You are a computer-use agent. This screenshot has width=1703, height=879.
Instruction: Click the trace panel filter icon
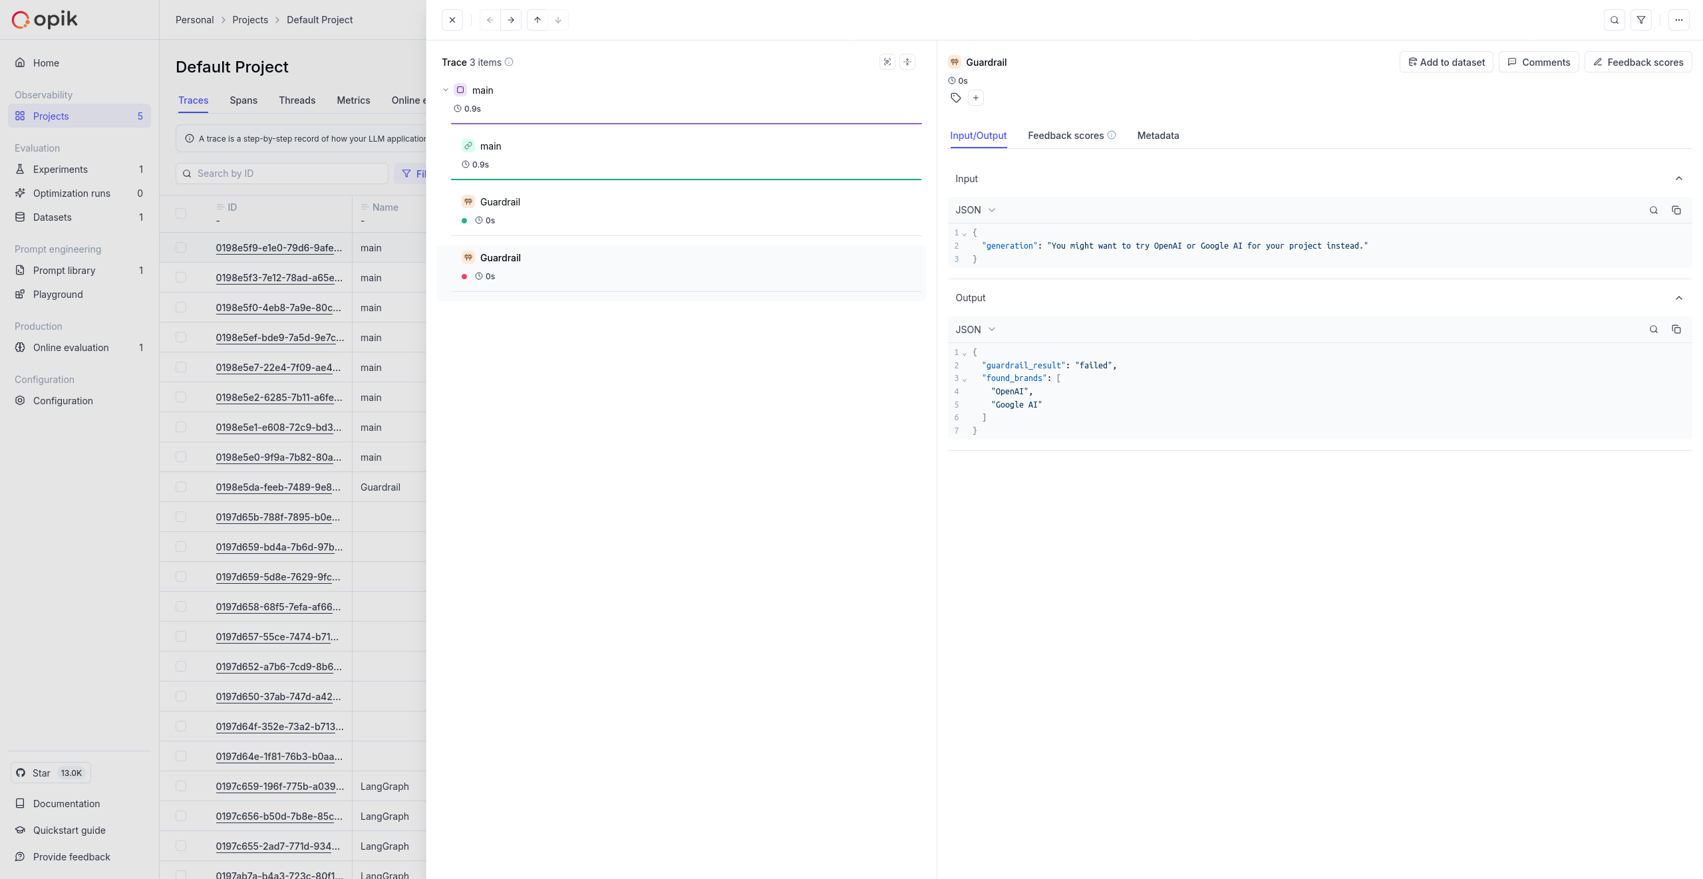click(1641, 20)
